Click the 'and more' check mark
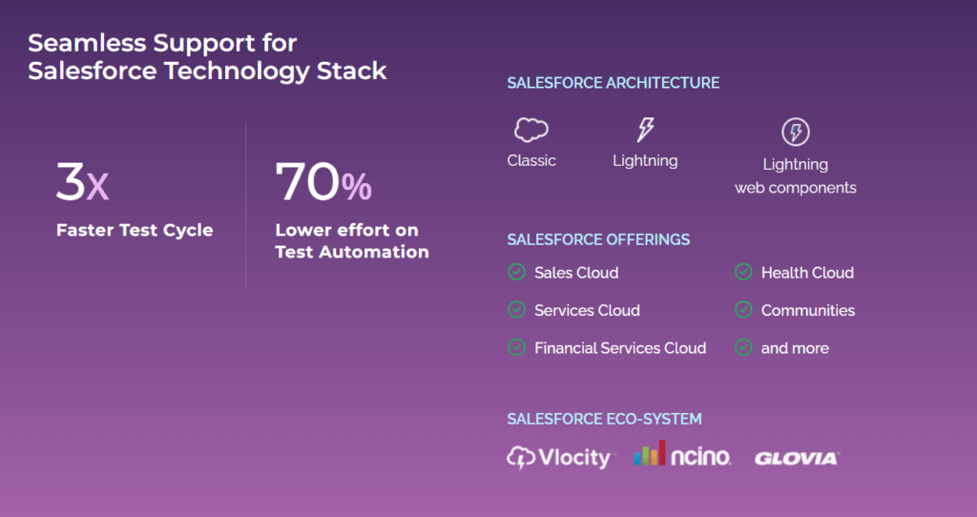977x517 pixels. (x=743, y=348)
